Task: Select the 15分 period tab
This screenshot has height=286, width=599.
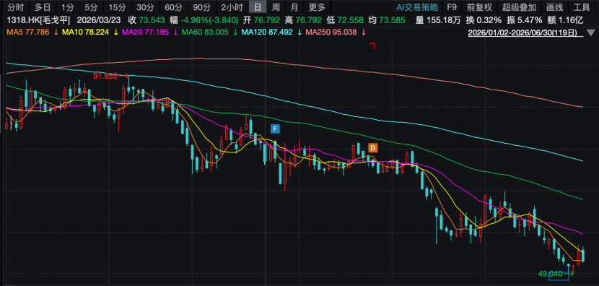Action: pyautogui.click(x=117, y=6)
